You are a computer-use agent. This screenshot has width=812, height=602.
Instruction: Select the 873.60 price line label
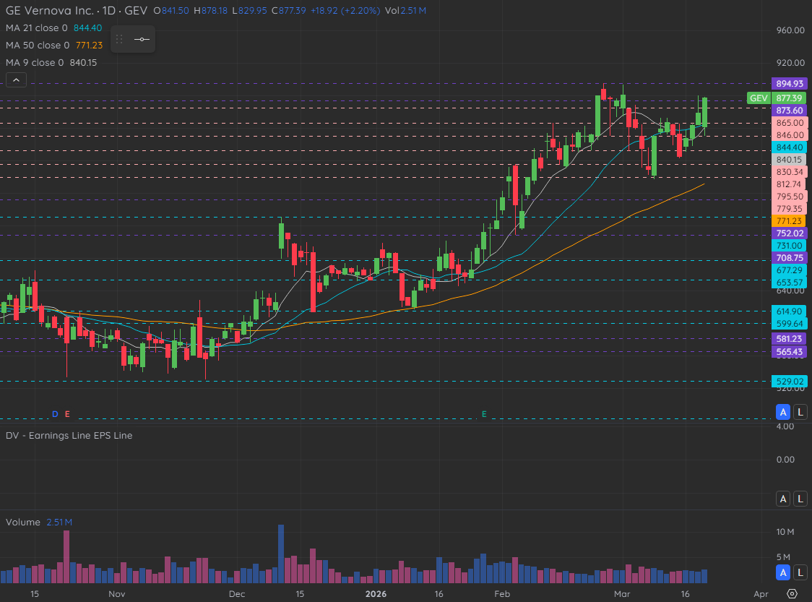tap(789, 111)
